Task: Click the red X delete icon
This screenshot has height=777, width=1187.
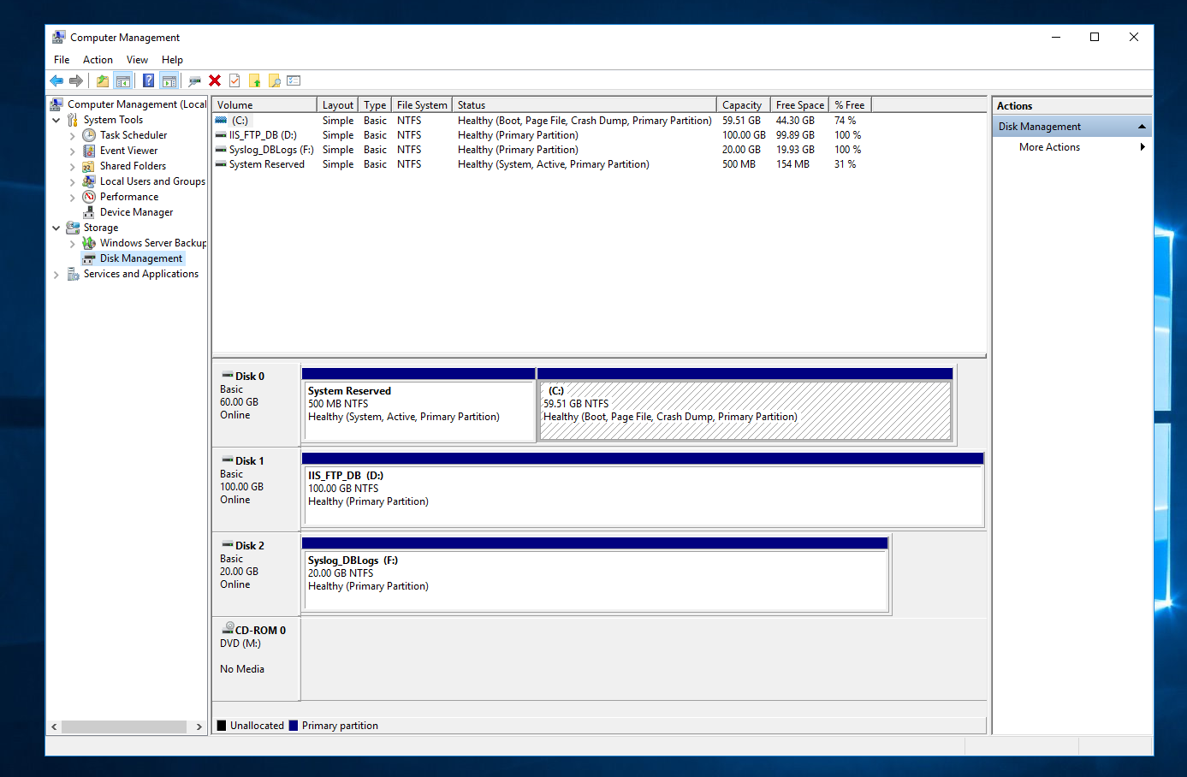Action: (215, 80)
